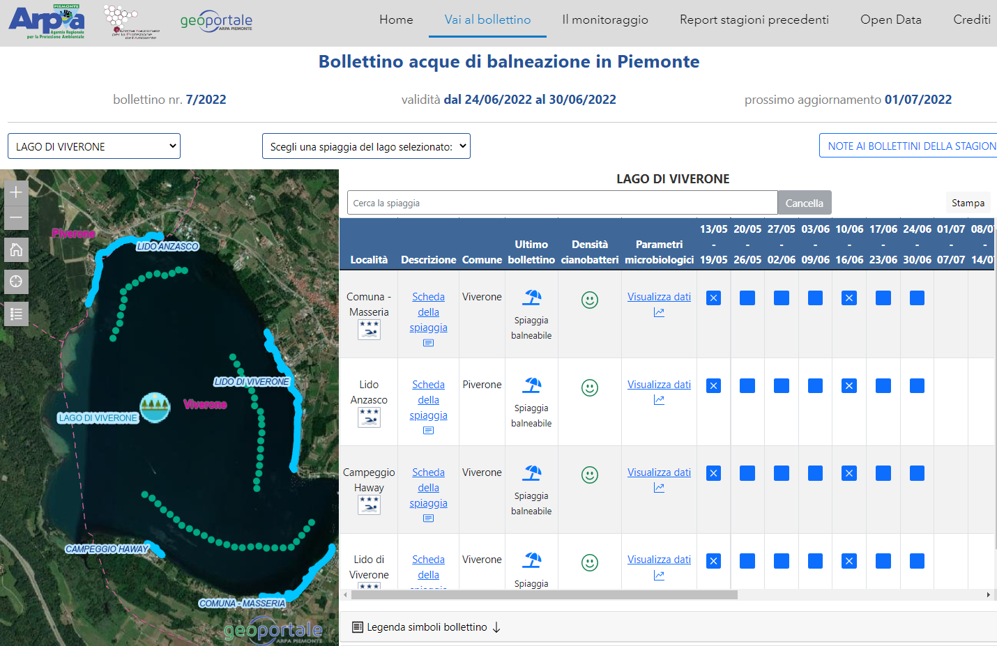Click the scrollbar right arrow of the table
This screenshot has width=997, height=646.
click(x=988, y=595)
